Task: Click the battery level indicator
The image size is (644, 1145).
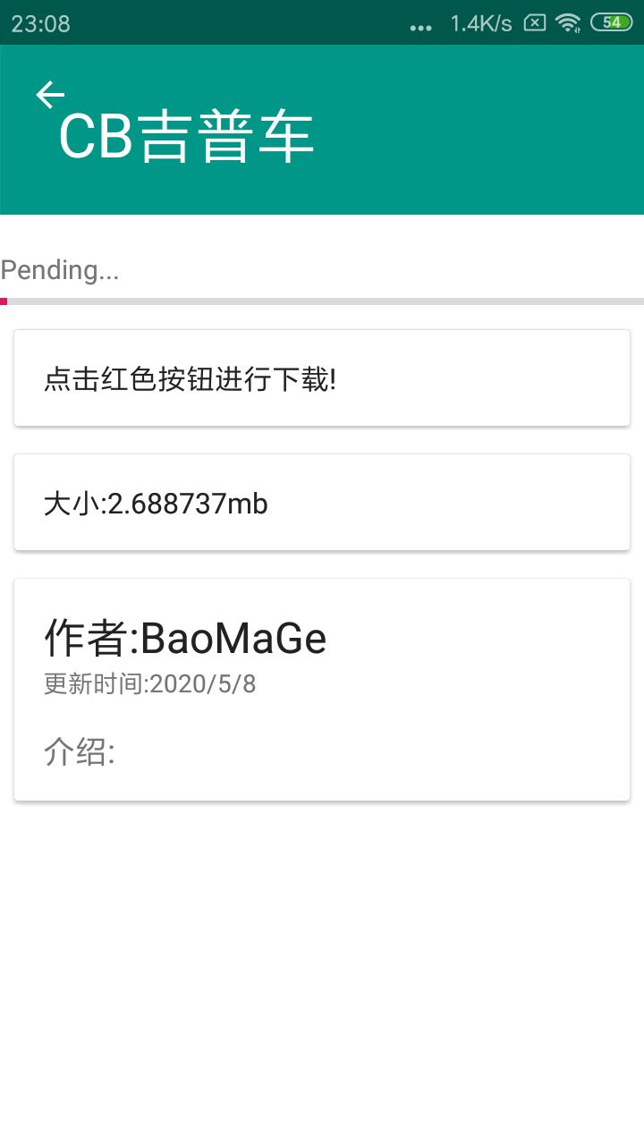Action: tap(612, 23)
